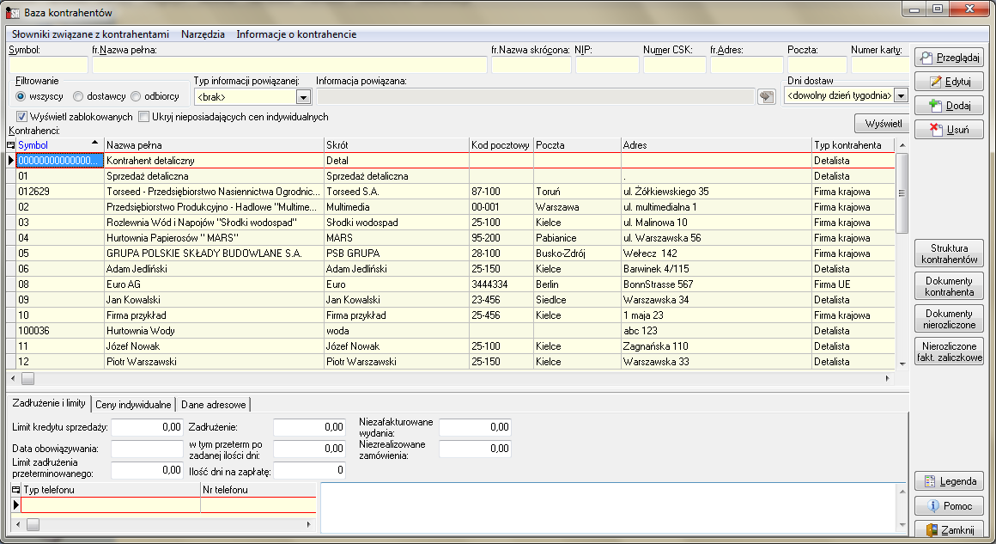Click the app icon in title bar

[x=13, y=13]
